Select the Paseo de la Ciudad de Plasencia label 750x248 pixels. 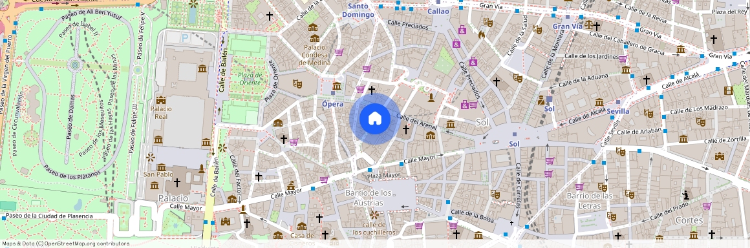pos(50,216)
